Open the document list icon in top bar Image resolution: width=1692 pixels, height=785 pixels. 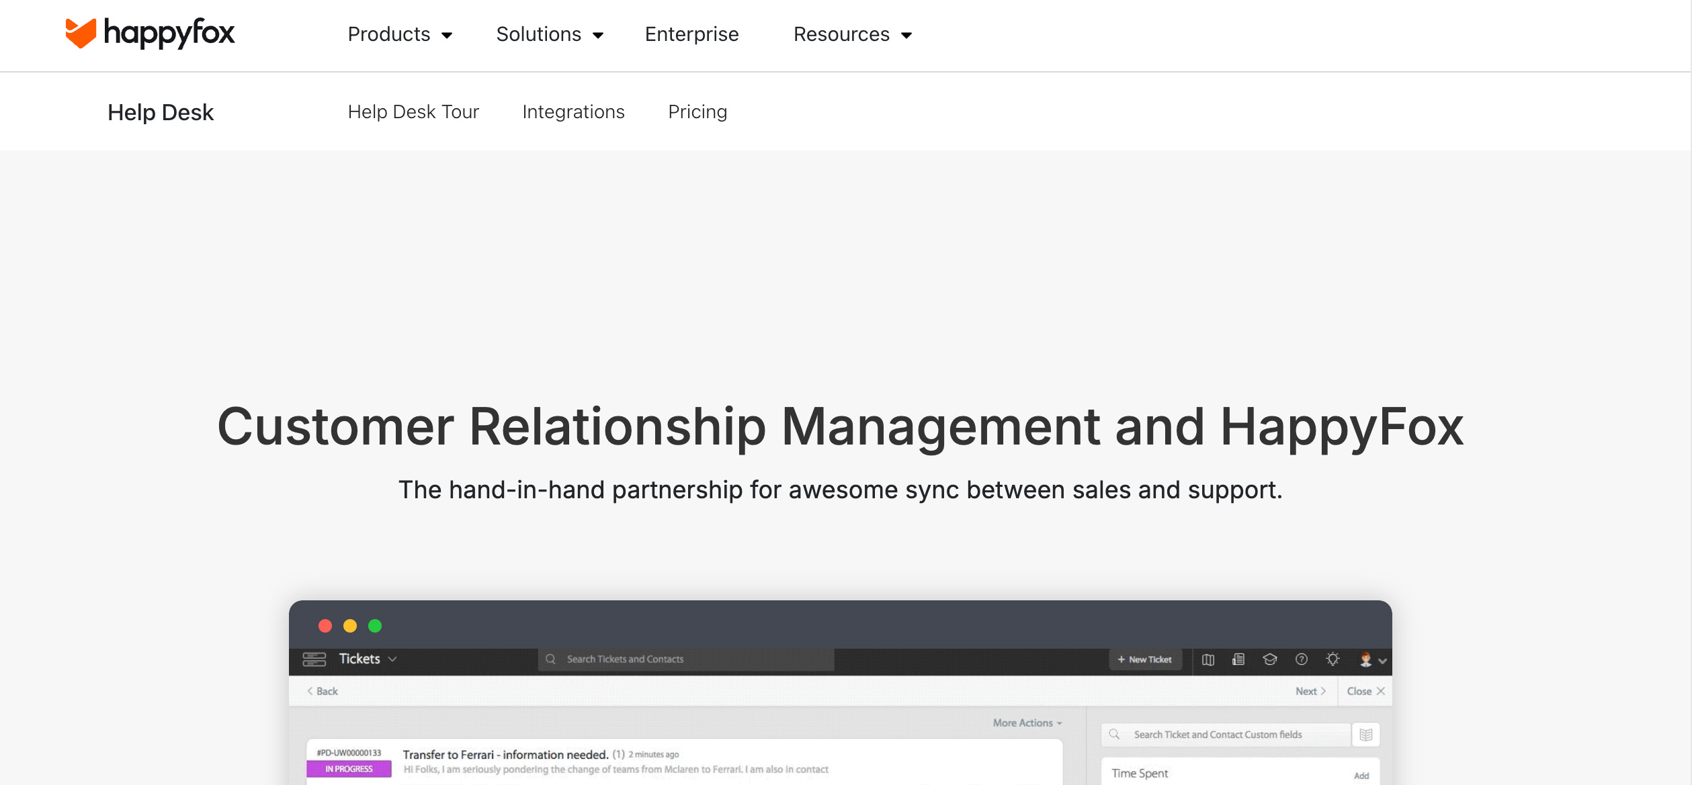1238,659
